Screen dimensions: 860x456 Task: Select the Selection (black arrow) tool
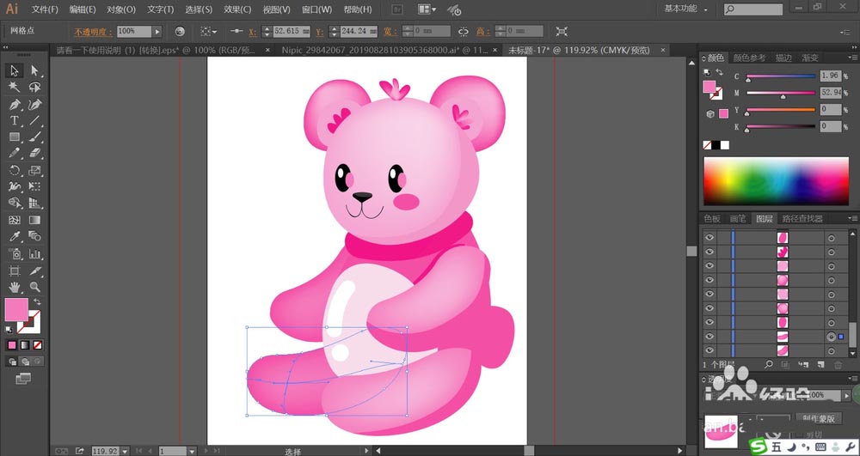tap(15, 70)
